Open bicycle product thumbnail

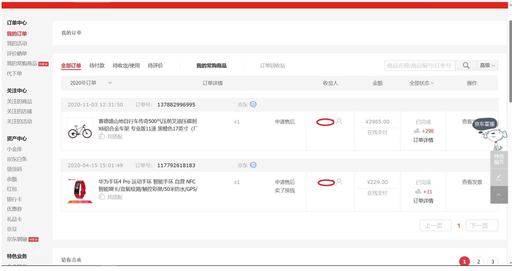(80, 130)
